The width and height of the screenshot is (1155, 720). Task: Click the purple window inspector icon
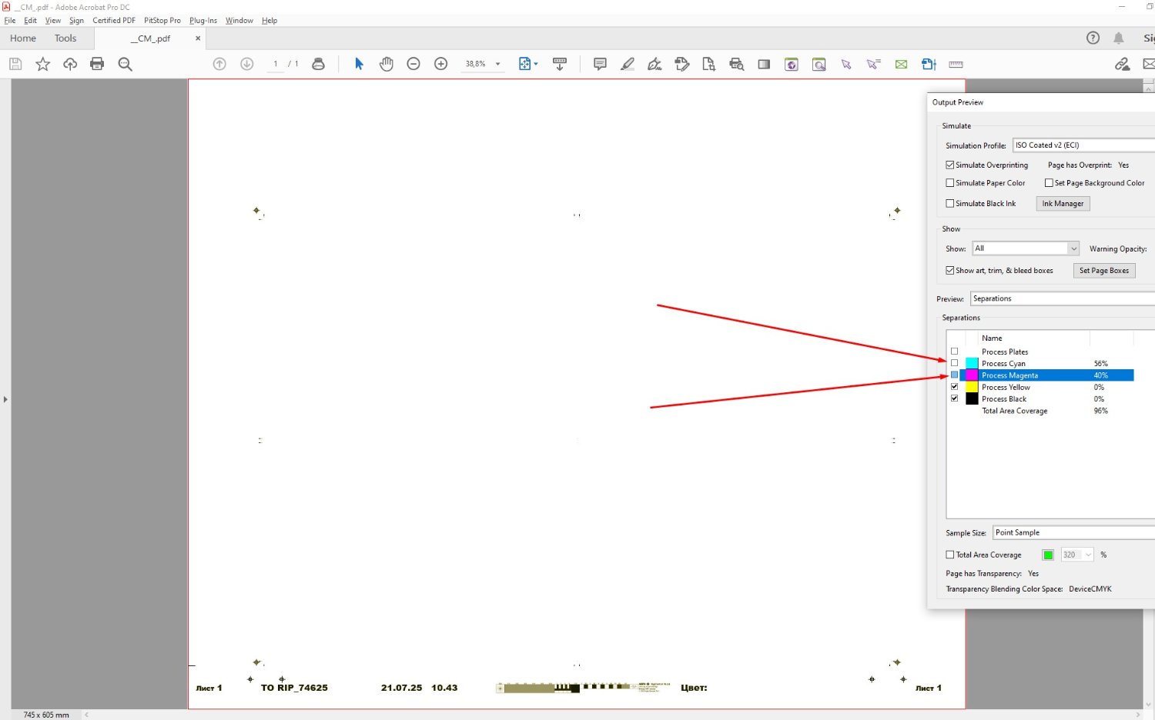tap(819, 65)
